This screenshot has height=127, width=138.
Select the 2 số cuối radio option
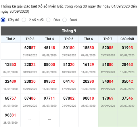(x=24, y=20)
